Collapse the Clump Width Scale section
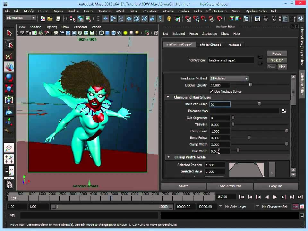The image size is (308, 231). [x=168, y=157]
